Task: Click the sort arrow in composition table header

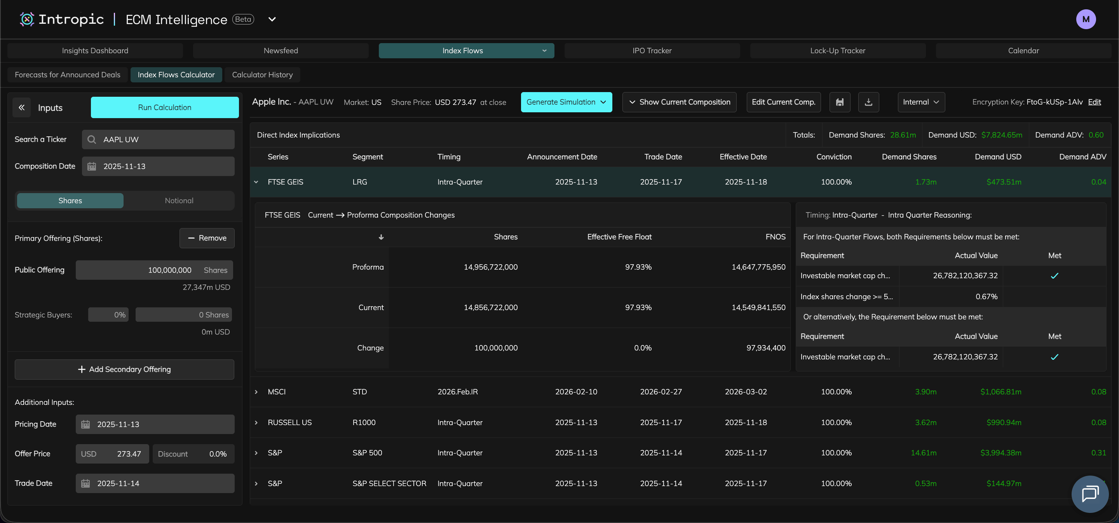Action: 381,237
